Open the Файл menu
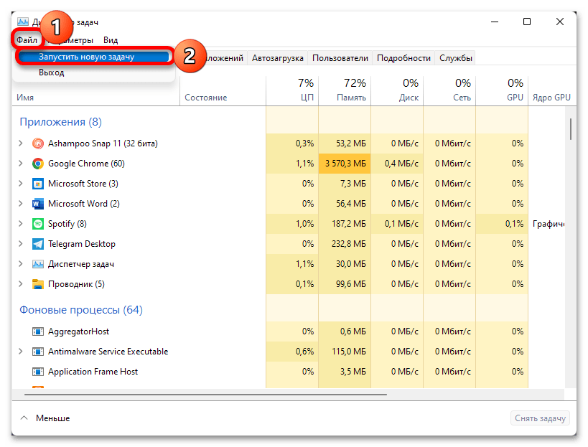 pos(27,40)
